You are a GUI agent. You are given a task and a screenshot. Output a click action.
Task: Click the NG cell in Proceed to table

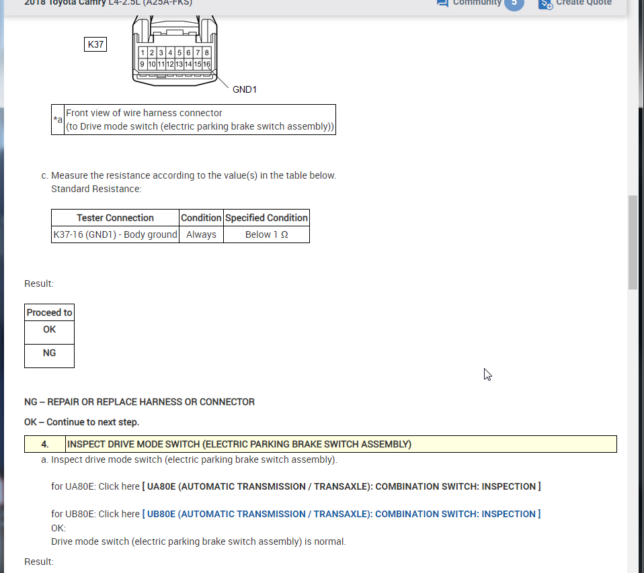click(x=49, y=356)
